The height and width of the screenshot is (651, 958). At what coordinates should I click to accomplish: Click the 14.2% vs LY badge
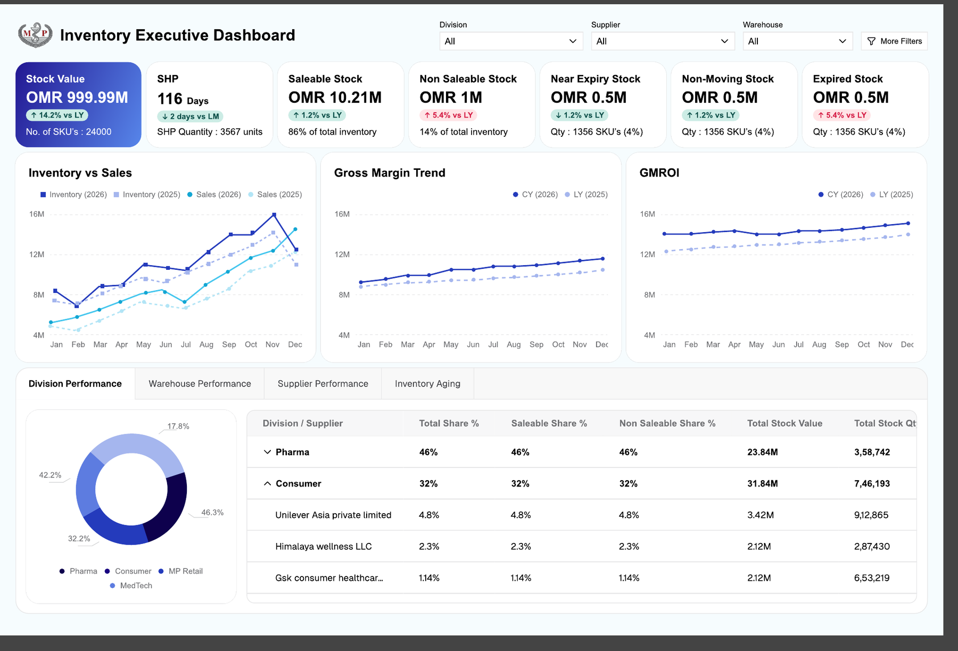pos(57,115)
